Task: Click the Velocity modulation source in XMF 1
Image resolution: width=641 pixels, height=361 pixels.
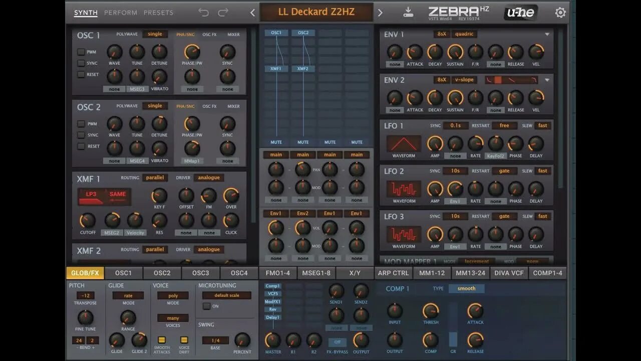Action: coord(135,233)
